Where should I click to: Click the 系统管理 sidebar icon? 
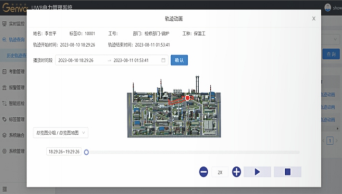click(x=4, y=151)
